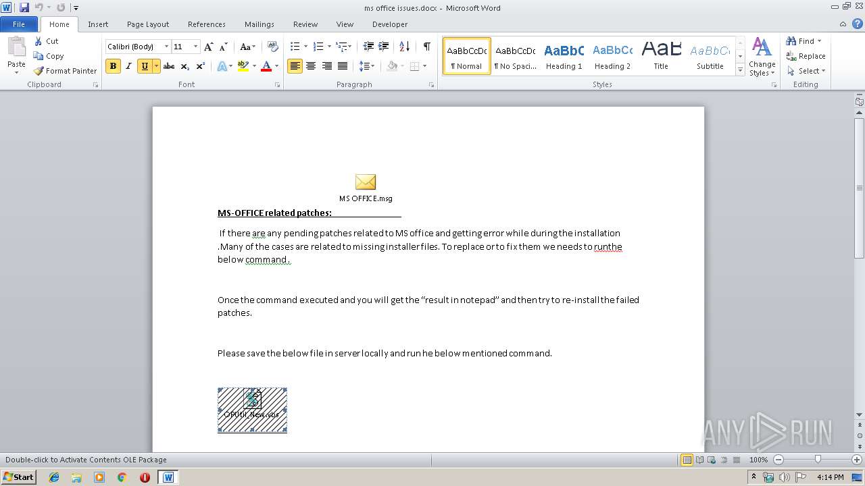Open the underline style dropdown arrow
This screenshot has height=486, width=865.
(x=156, y=66)
